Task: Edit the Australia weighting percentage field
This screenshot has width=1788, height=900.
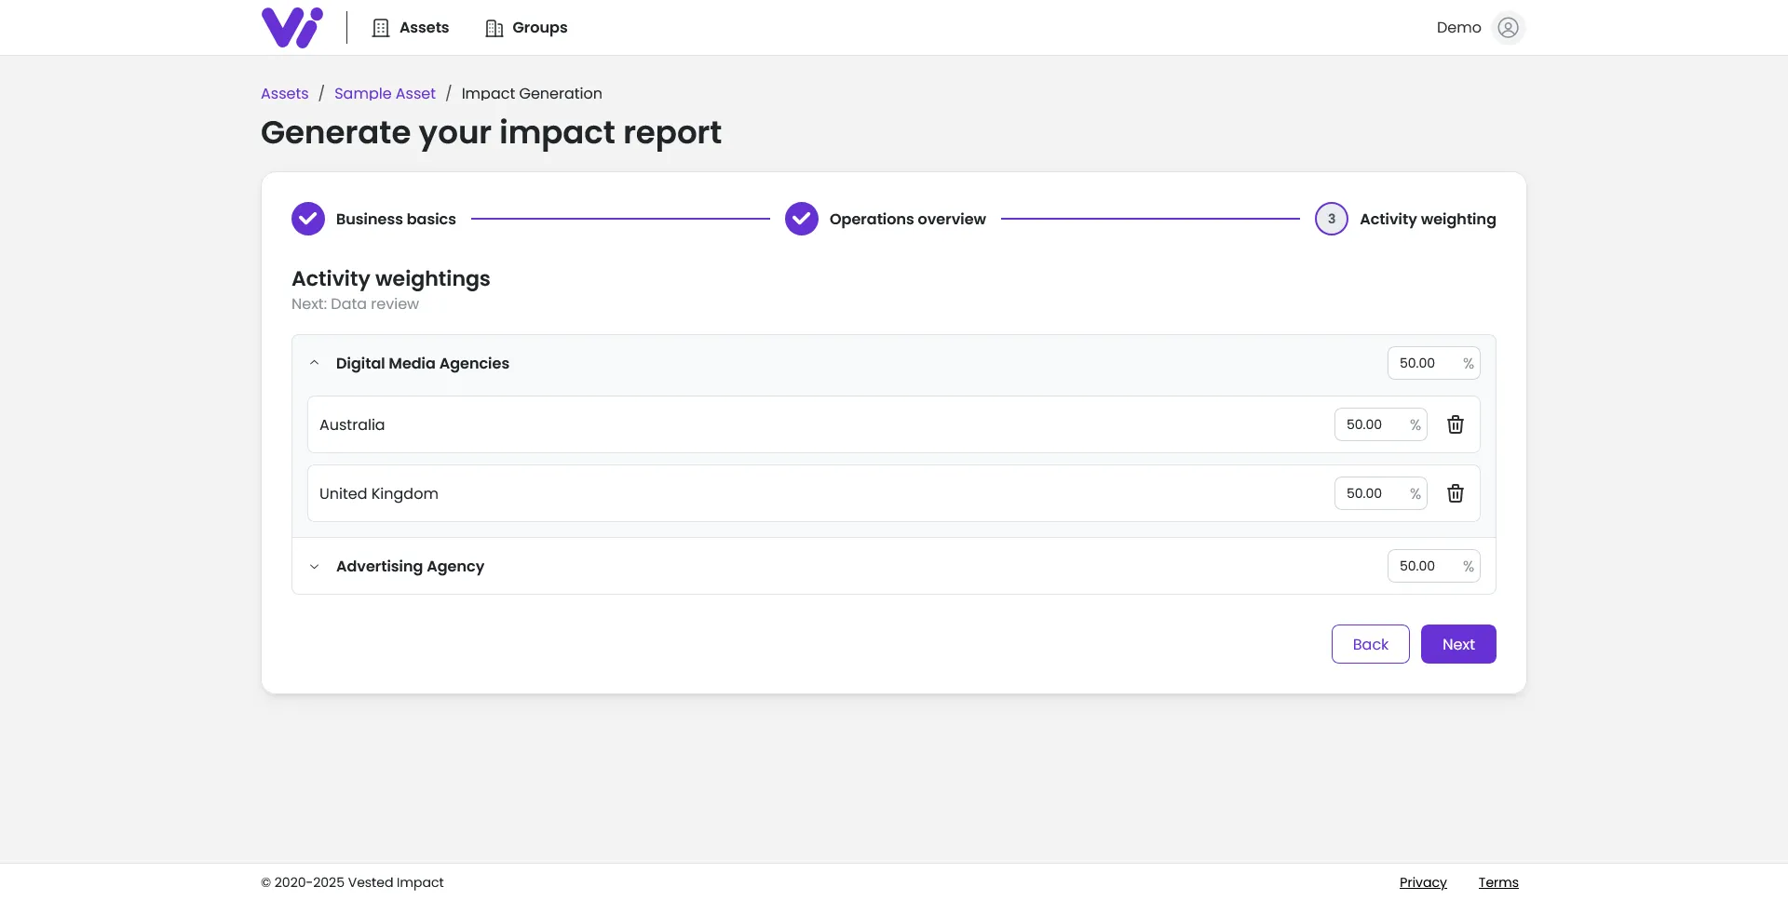Action: click(1371, 424)
